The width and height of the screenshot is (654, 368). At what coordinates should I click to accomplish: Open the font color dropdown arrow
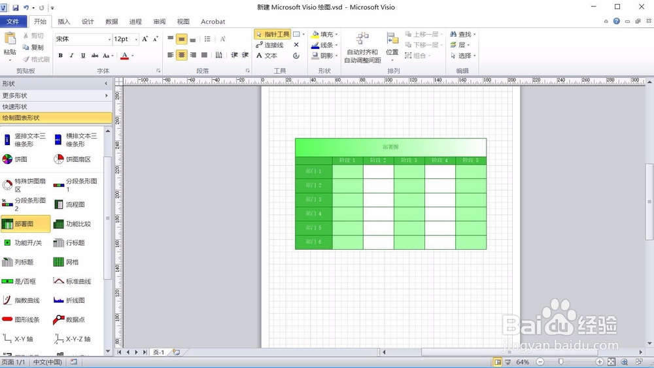tap(133, 56)
